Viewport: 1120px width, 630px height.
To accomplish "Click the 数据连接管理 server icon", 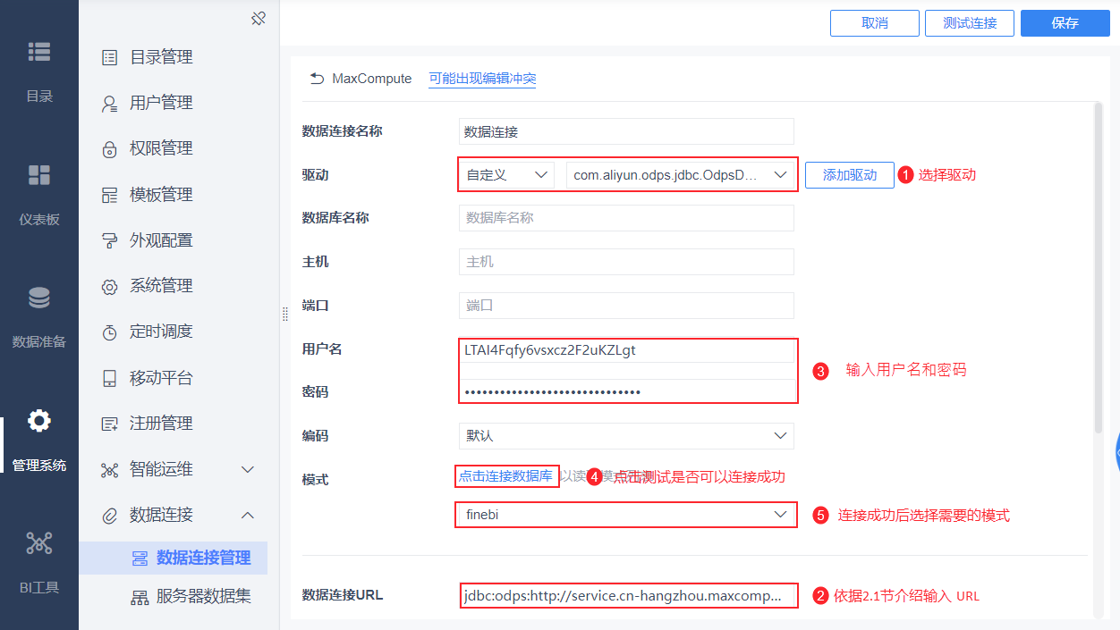I will tap(140, 559).
